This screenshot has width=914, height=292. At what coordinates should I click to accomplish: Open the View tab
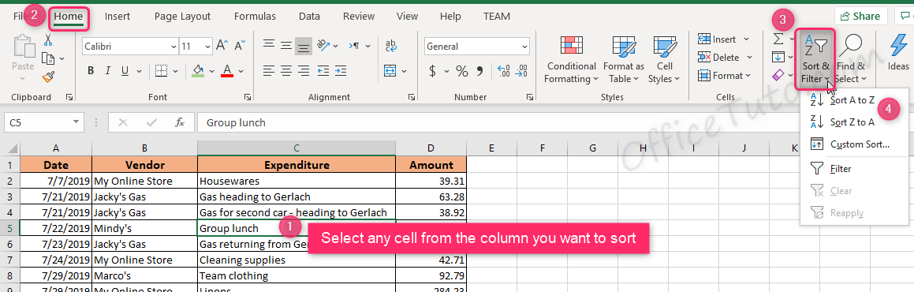click(x=407, y=17)
